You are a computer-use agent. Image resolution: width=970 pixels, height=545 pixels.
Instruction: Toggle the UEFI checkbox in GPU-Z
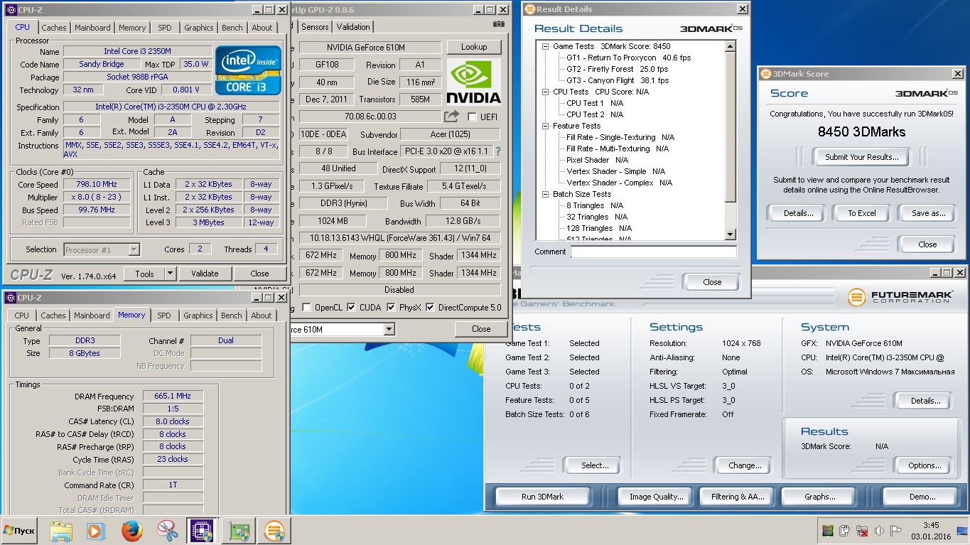[473, 117]
